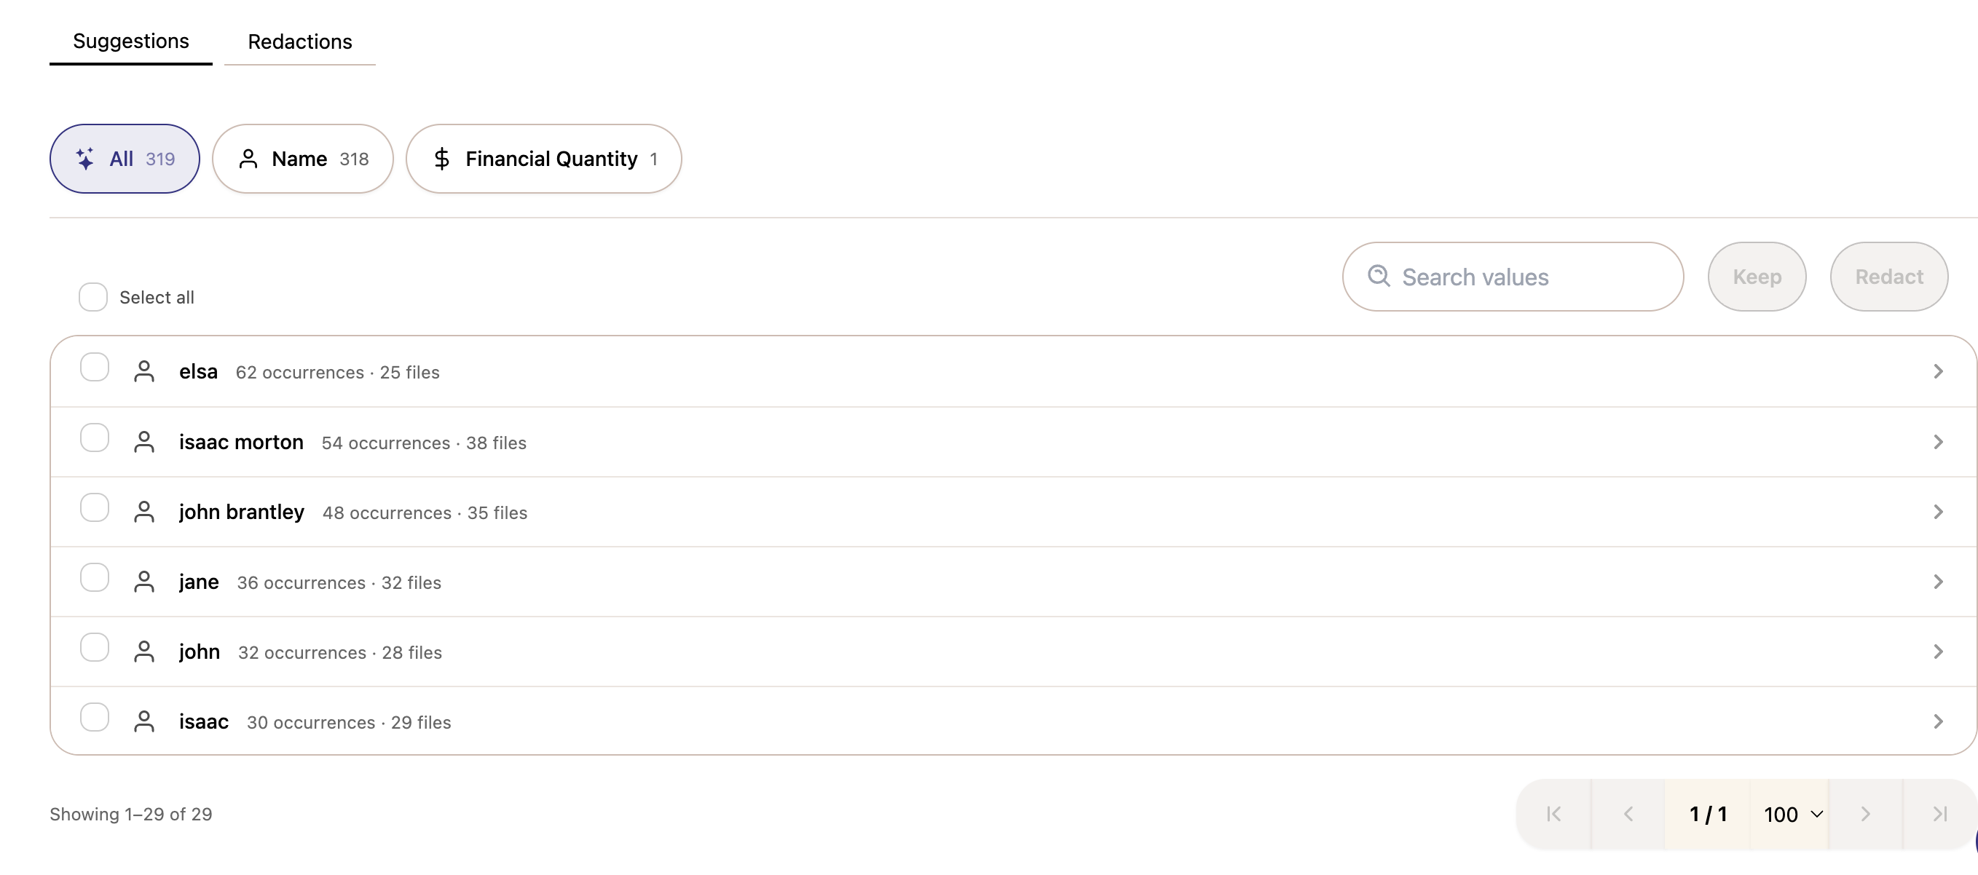Click the magnifier icon in search box
The height and width of the screenshot is (875, 1978).
(x=1379, y=277)
